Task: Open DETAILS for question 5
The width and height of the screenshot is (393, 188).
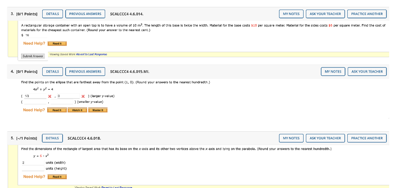Action: pyautogui.click(x=52, y=138)
